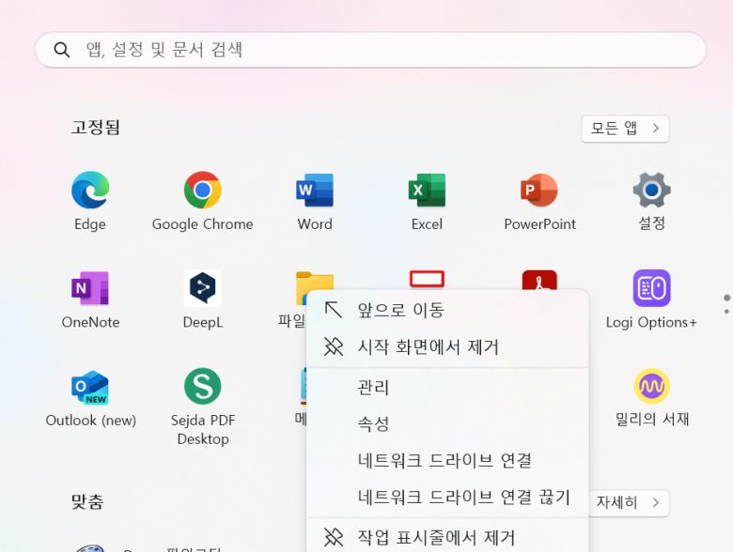Select 네트워크 드라이브 연결 끊기
This screenshot has height=552, width=733.
point(447,497)
